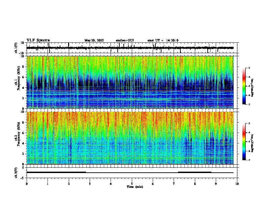This screenshot has width=267, height=206.
Task: Click the "Time (min)" axis title
Action: click(135, 187)
